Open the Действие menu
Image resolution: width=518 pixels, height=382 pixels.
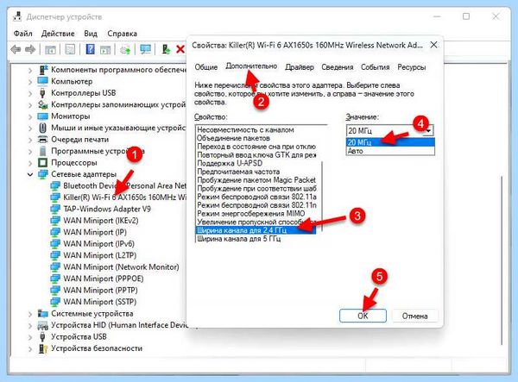tap(58, 34)
